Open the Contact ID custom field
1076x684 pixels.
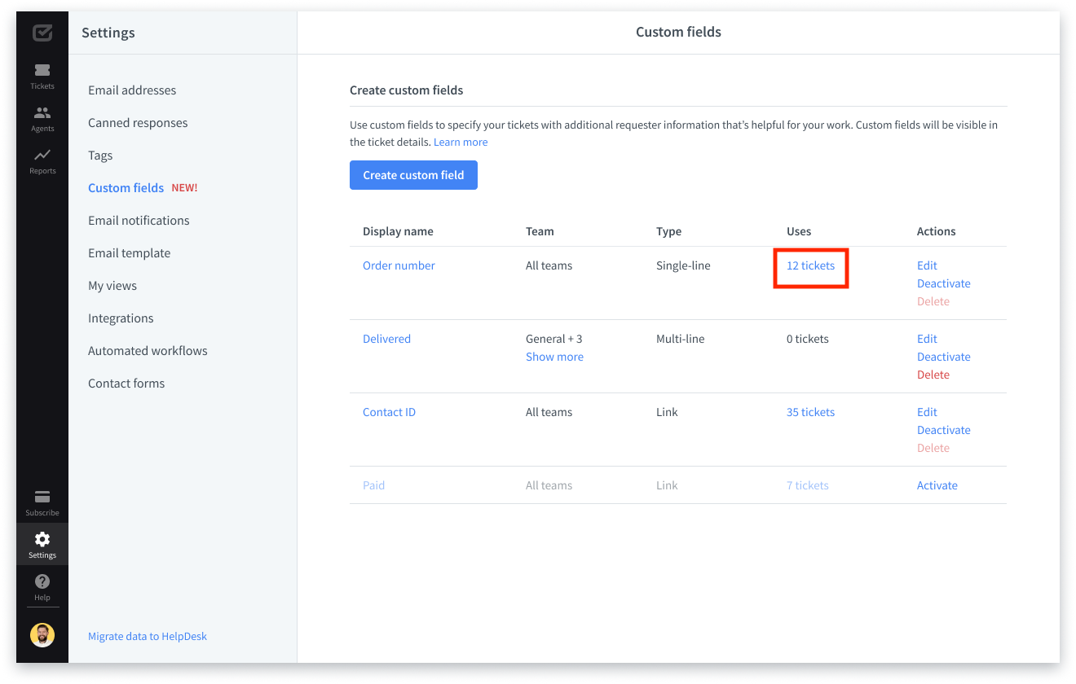tap(389, 412)
